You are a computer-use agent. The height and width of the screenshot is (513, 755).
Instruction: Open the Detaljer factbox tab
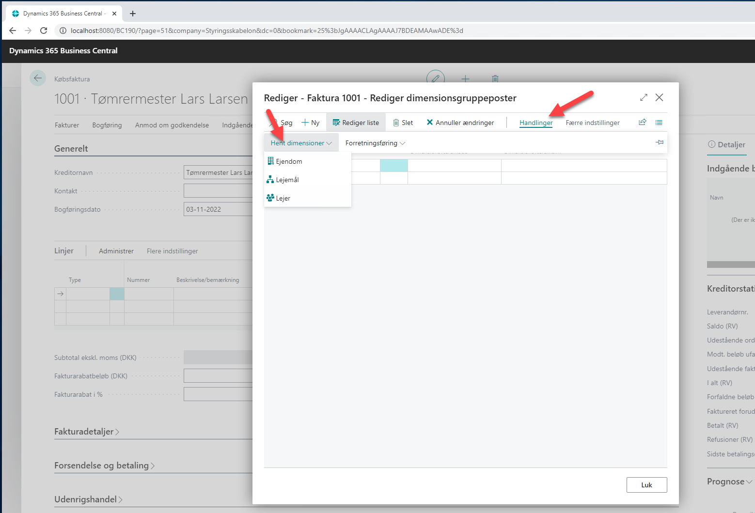point(726,144)
